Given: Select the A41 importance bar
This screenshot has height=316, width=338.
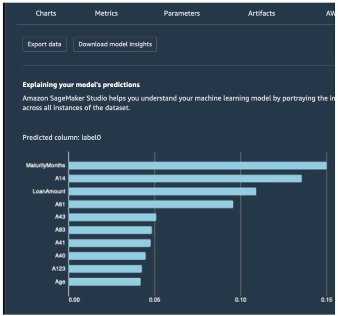Looking at the screenshot, I should (x=110, y=243).
